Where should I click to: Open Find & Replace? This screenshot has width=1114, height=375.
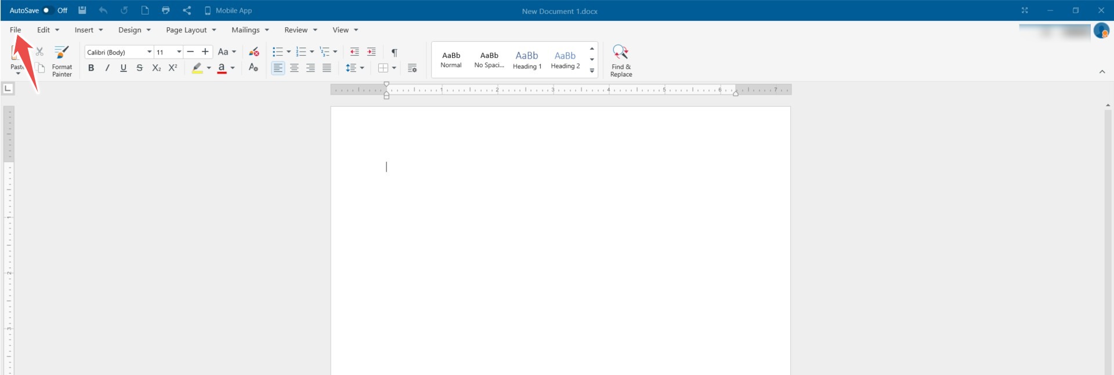point(621,60)
